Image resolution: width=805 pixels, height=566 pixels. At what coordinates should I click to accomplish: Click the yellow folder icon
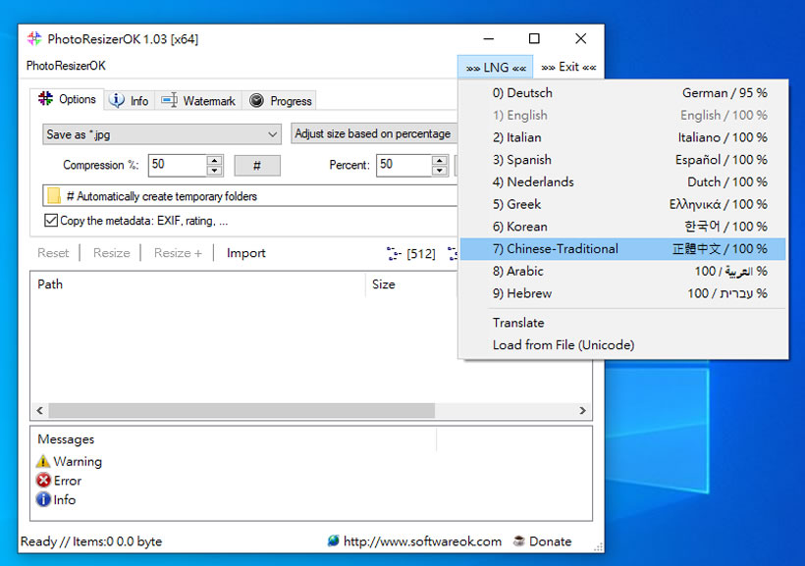pyautogui.click(x=54, y=195)
